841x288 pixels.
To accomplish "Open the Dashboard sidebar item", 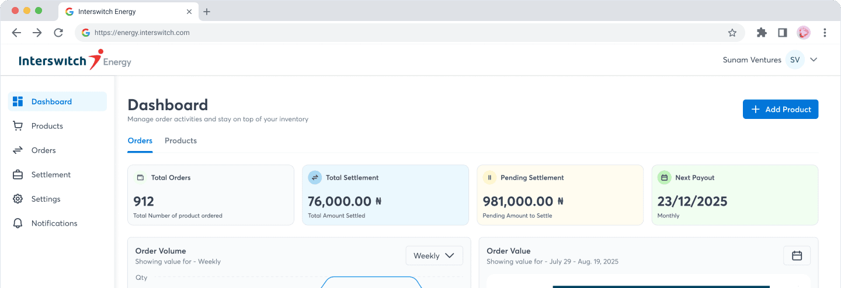I will (58, 101).
